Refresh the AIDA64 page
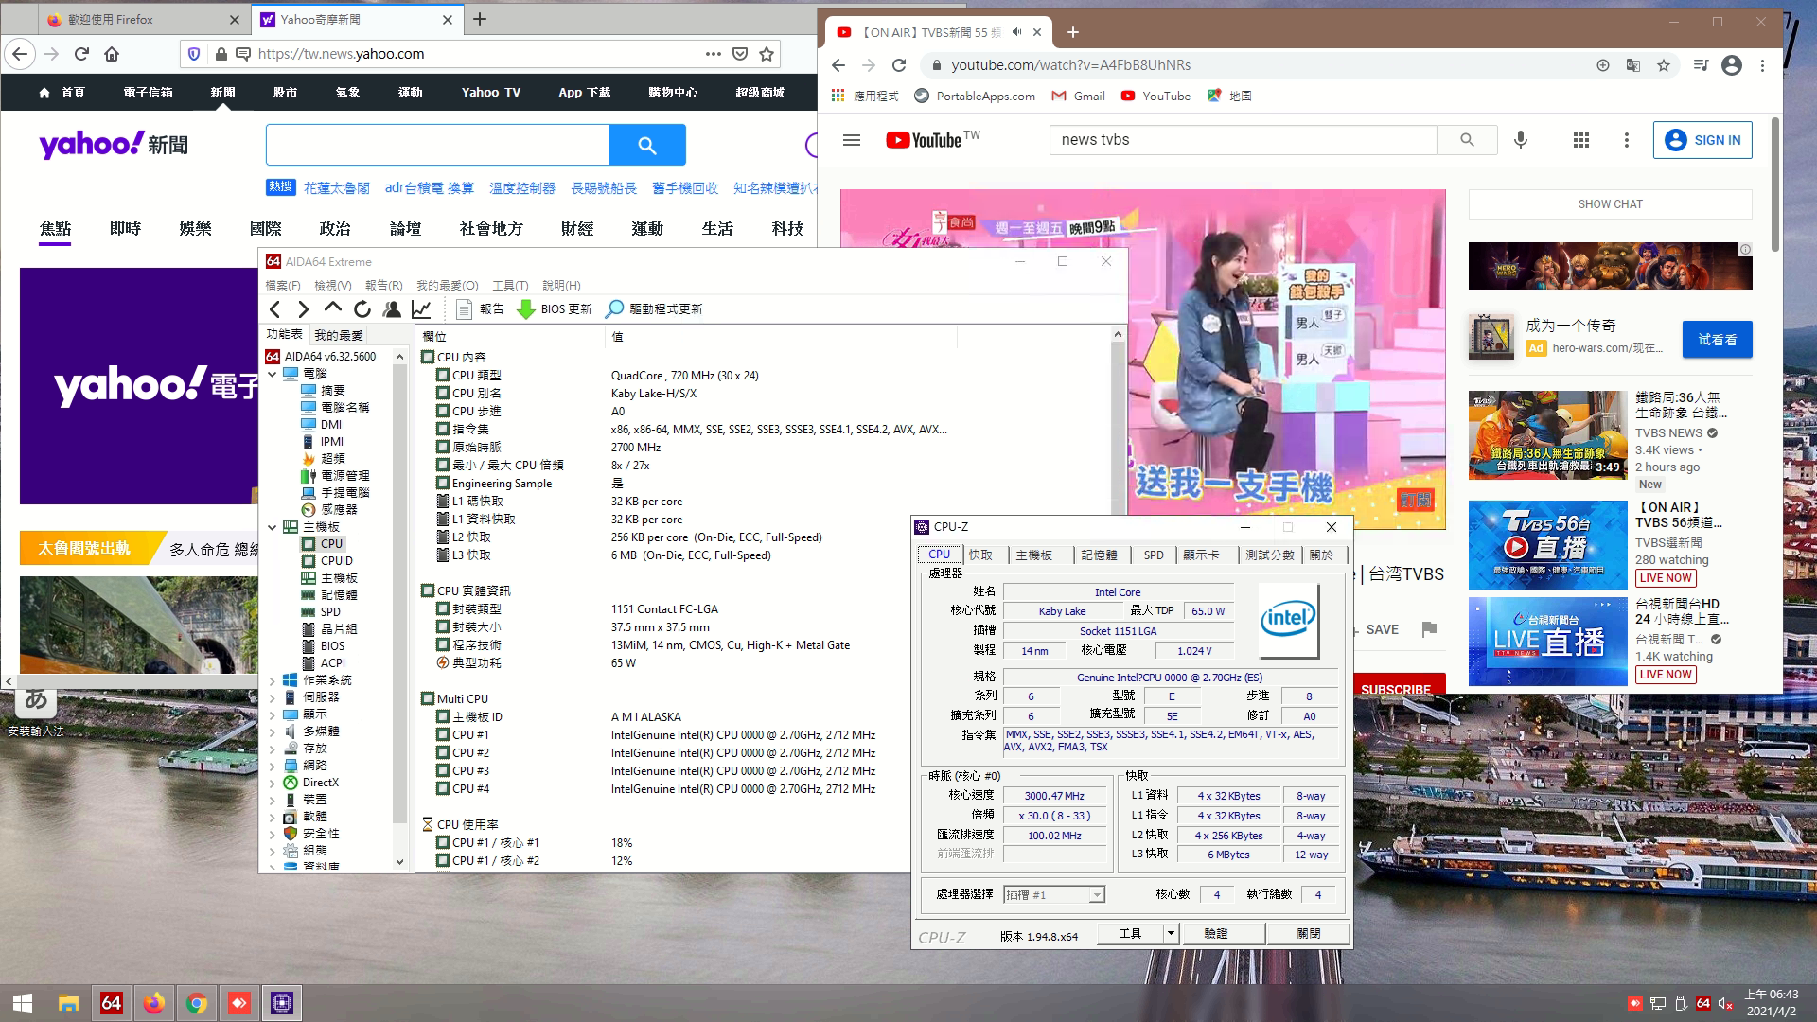This screenshot has width=1817, height=1022. coord(362,308)
